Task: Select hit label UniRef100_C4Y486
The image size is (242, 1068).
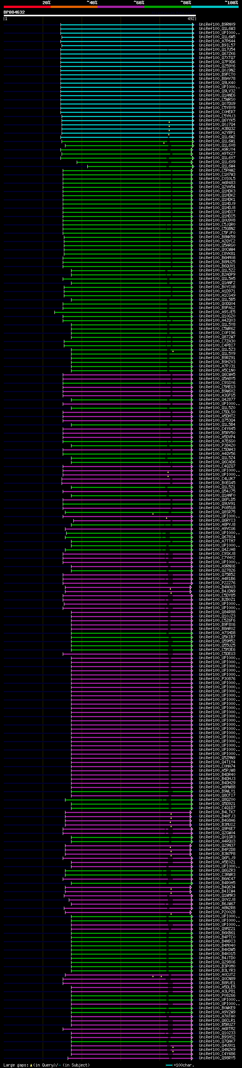Action: pyautogui.click(x=217, y=1054)
